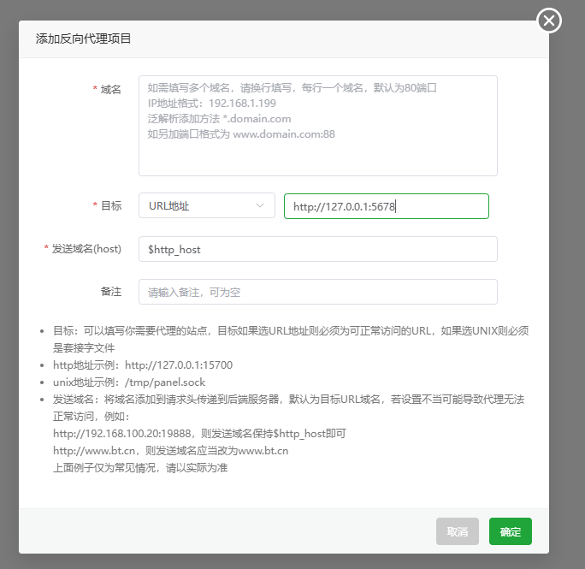Viewport: 585px width, 569px height.
Task: Close the add reverse proxy dialog
Action: tap(549, 21)
